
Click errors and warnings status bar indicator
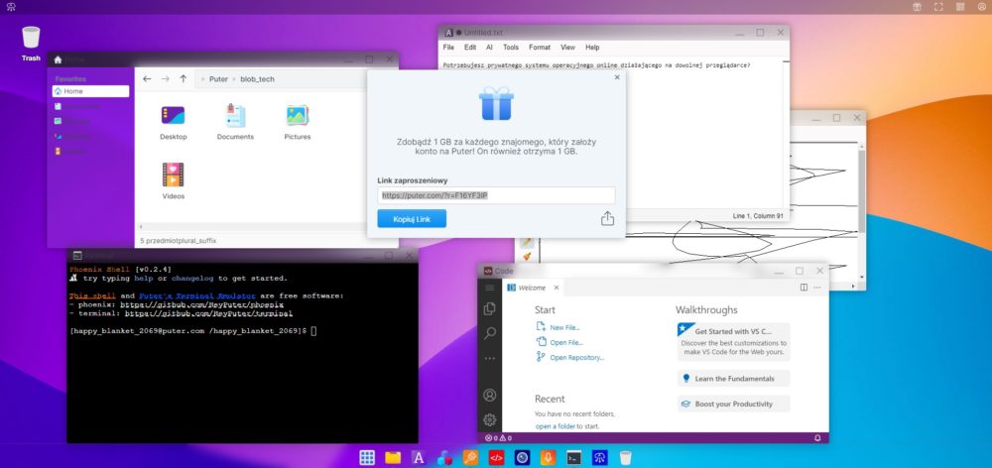[498, 437]
